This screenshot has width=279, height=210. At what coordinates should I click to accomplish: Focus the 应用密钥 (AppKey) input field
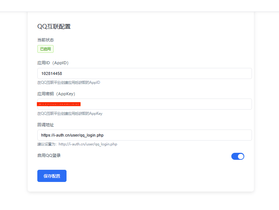click(x=166, y=104)
